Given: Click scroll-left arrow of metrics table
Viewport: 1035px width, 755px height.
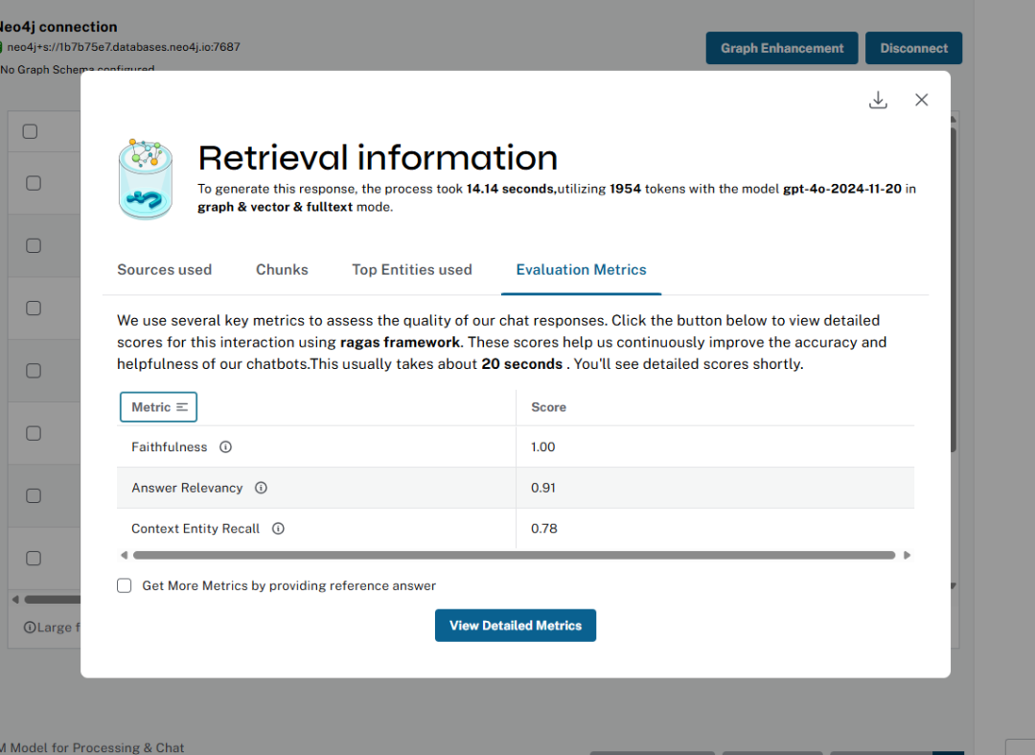Looking at the screenshot, I should coord(124,555).
